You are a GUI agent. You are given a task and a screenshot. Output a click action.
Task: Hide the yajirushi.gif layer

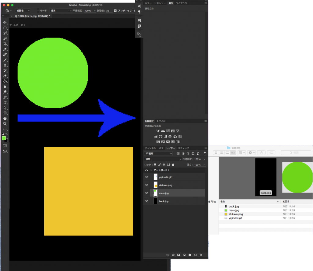146,177
